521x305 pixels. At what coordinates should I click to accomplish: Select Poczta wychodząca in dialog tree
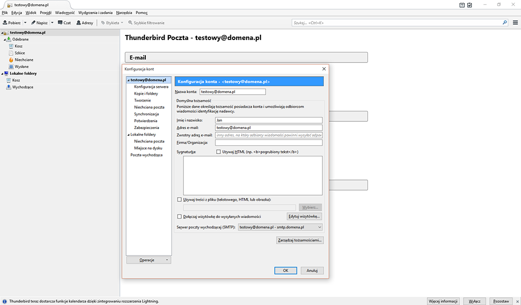[x=146, y=155]
